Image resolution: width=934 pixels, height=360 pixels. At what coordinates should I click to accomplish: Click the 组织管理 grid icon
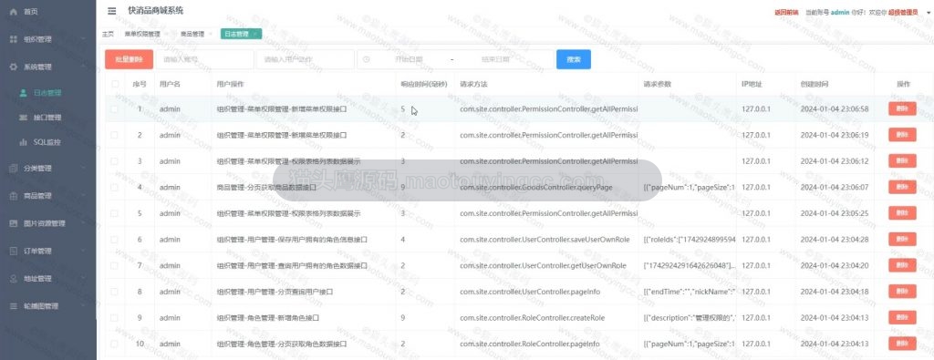13,39
